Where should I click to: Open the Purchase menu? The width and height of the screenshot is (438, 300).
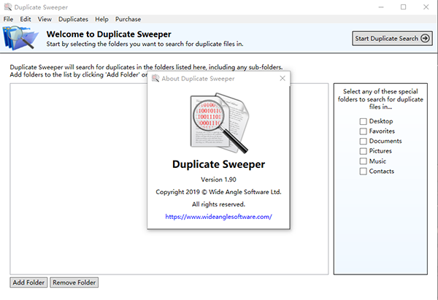(128, 19)
